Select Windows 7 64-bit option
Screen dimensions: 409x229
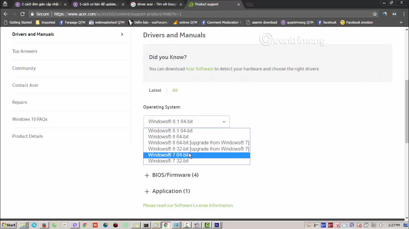197,155
